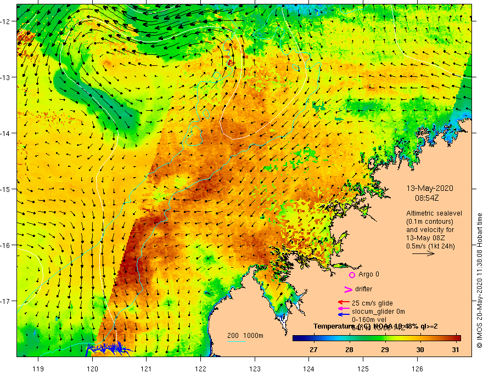
Task: Click the '200 1000m' bathymetry depth label
Action: (x=245, y=336)
